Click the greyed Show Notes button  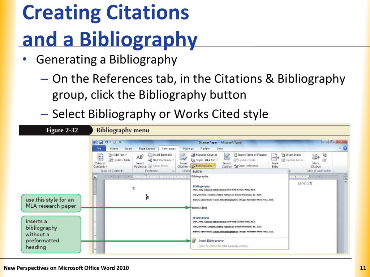pyautogui.click(x=158, y=166)
